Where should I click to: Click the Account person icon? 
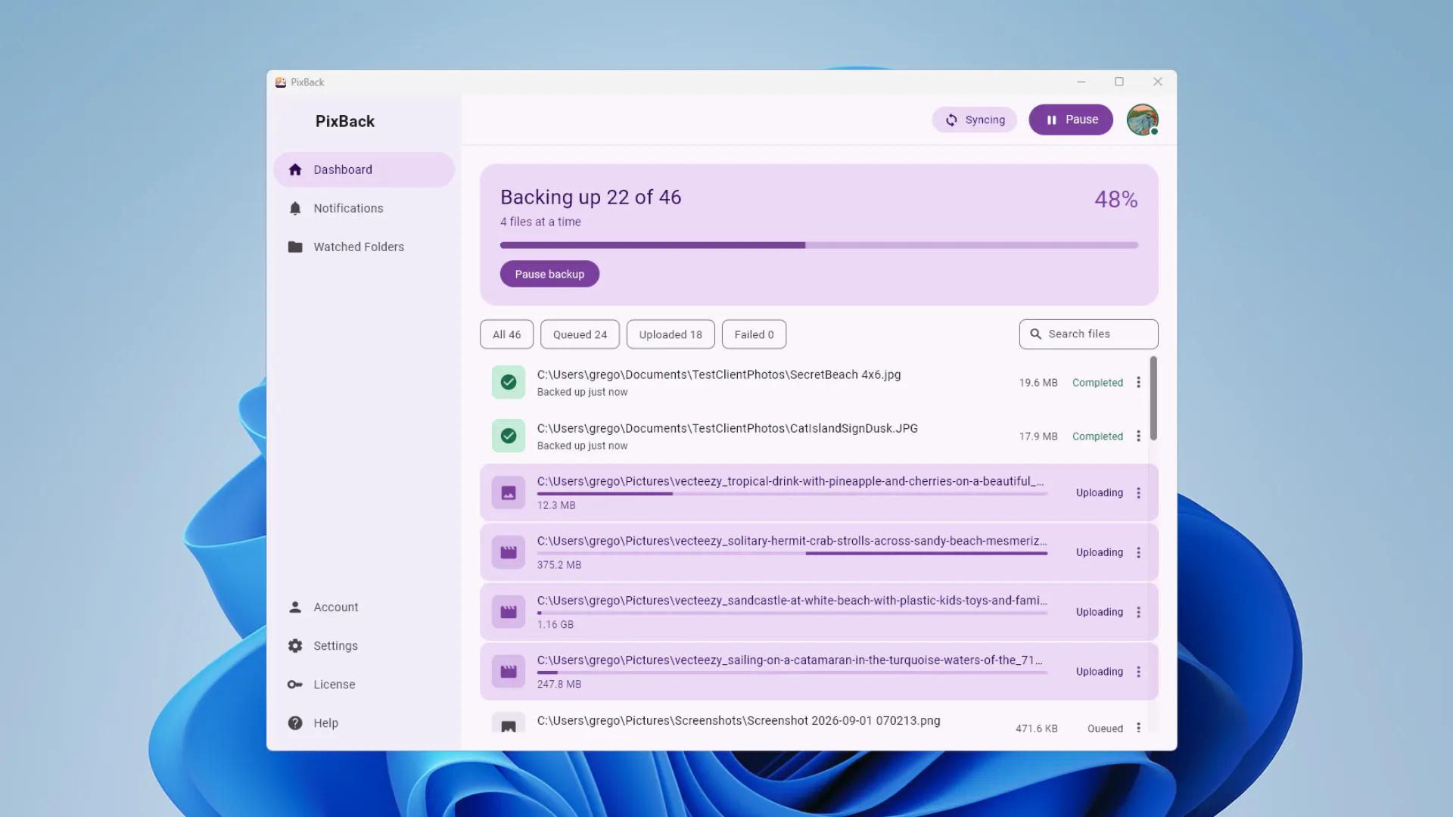295,607
